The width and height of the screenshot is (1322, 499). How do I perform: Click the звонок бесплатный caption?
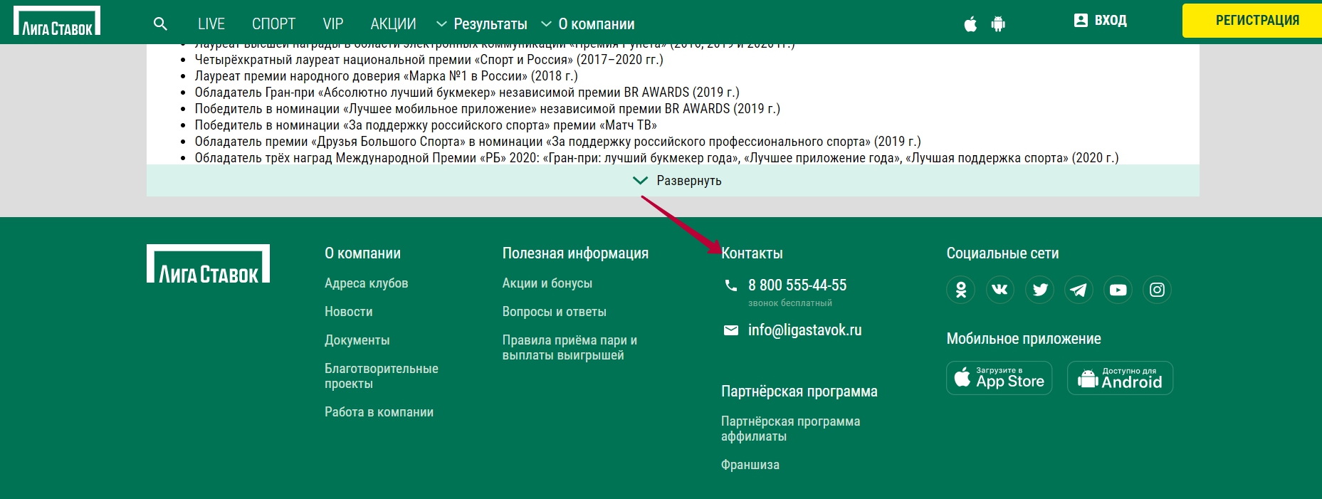click(790, 303)
